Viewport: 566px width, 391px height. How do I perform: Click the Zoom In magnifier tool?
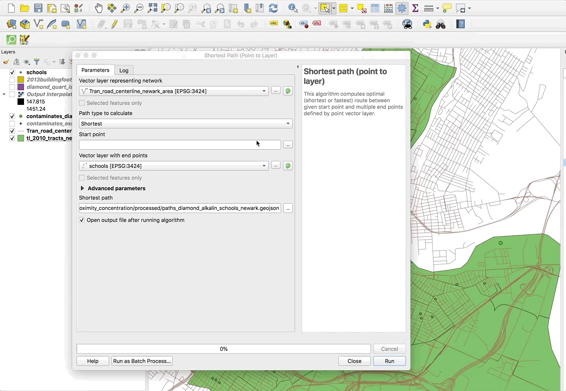click(125, 8)
